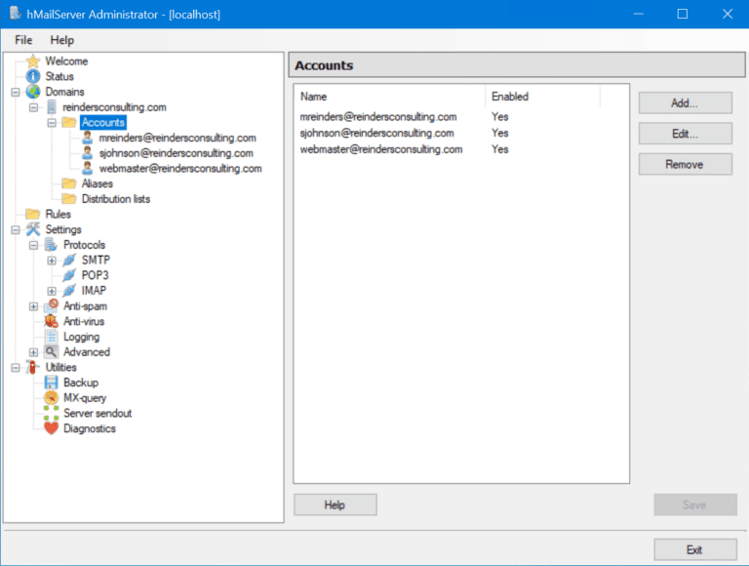
Task: Click the SMTP plug icon
Action: click(69, 260)
